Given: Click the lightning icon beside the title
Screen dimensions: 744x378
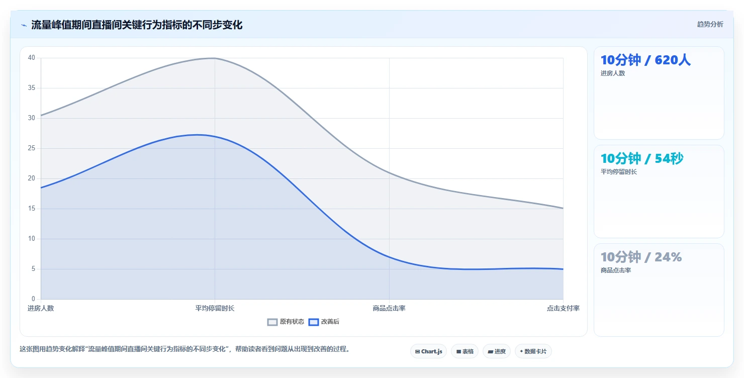Looking at the screenshot, I should [x=24, y=25].
